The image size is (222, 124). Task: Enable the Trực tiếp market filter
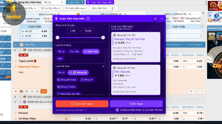74,51
